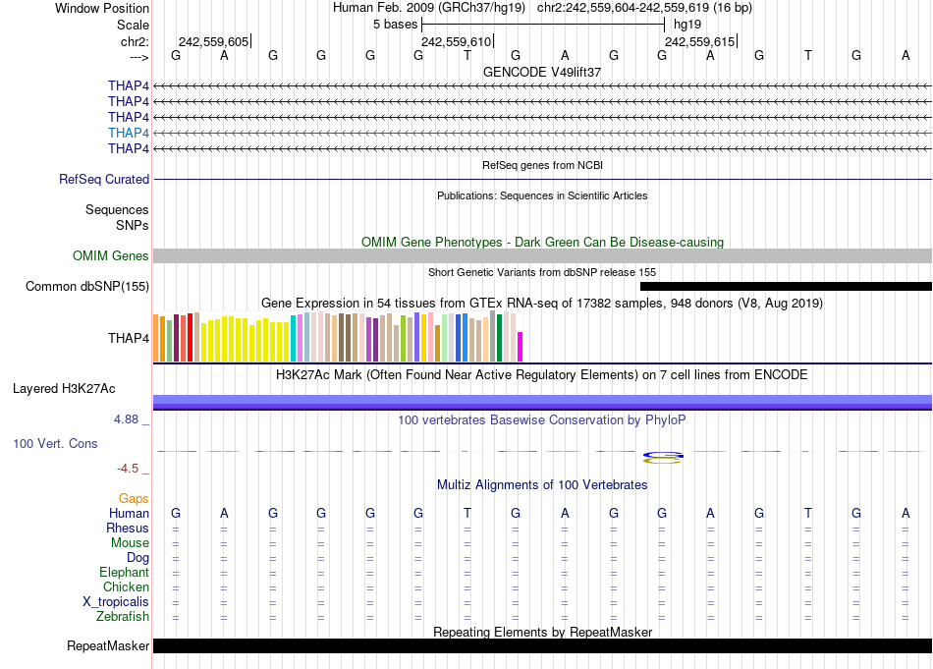Click the cyan bar in the GTEx expression chart
The width and height of the screenshot is (933, 669).
tap(294, 339)
